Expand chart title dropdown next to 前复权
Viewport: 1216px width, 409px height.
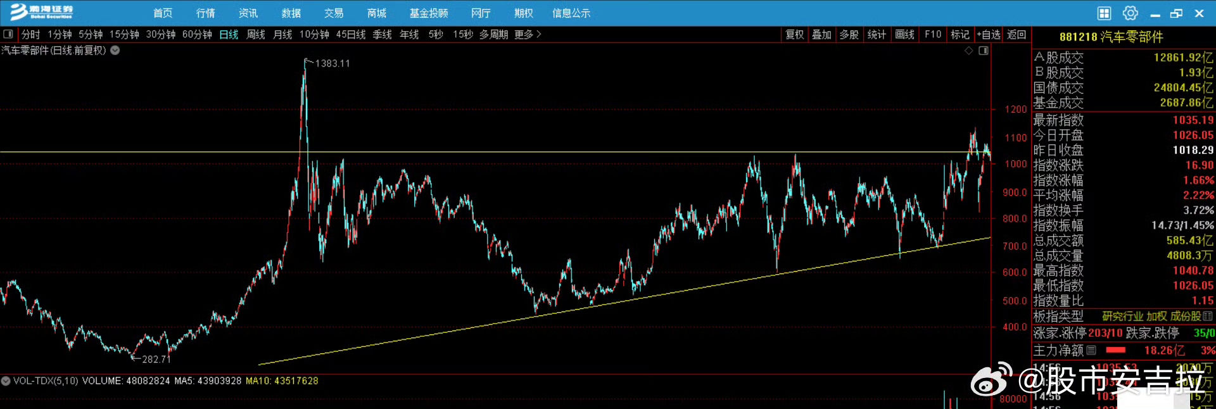(x=115, y=51)
